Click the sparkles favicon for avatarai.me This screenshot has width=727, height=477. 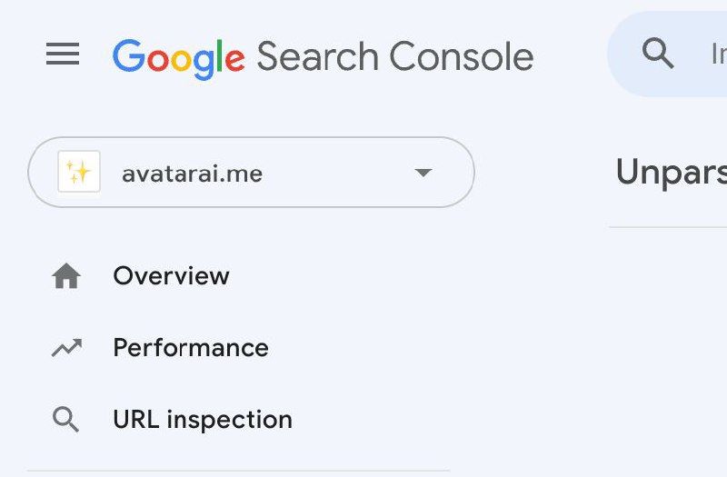point(79,173)
